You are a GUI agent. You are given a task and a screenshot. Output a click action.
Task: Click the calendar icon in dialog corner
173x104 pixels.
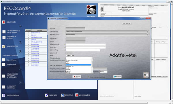click(x=146, y=75)
